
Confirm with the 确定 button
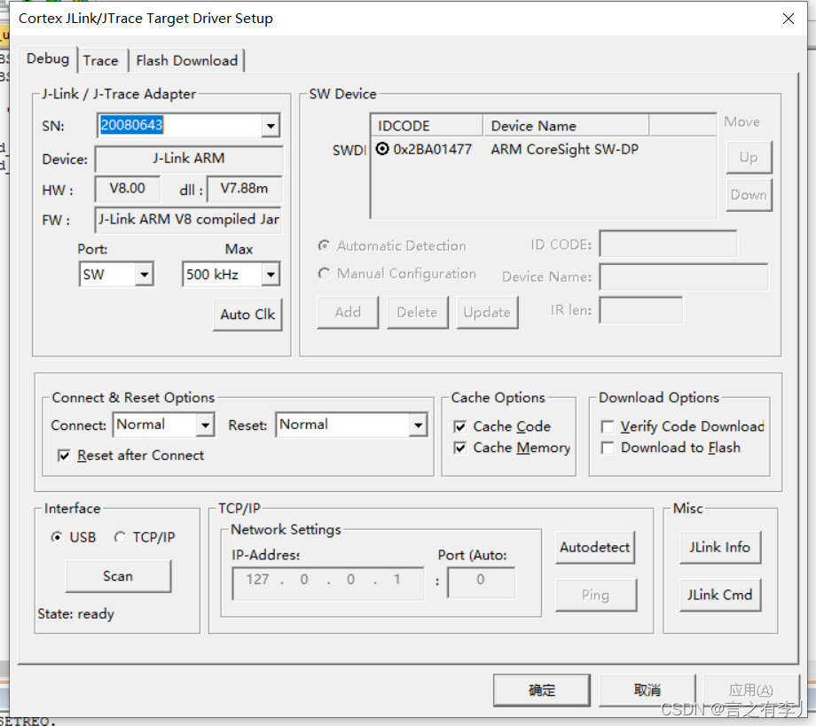(542, 691)
